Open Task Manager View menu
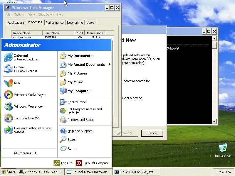 click(x=31, y=14)
